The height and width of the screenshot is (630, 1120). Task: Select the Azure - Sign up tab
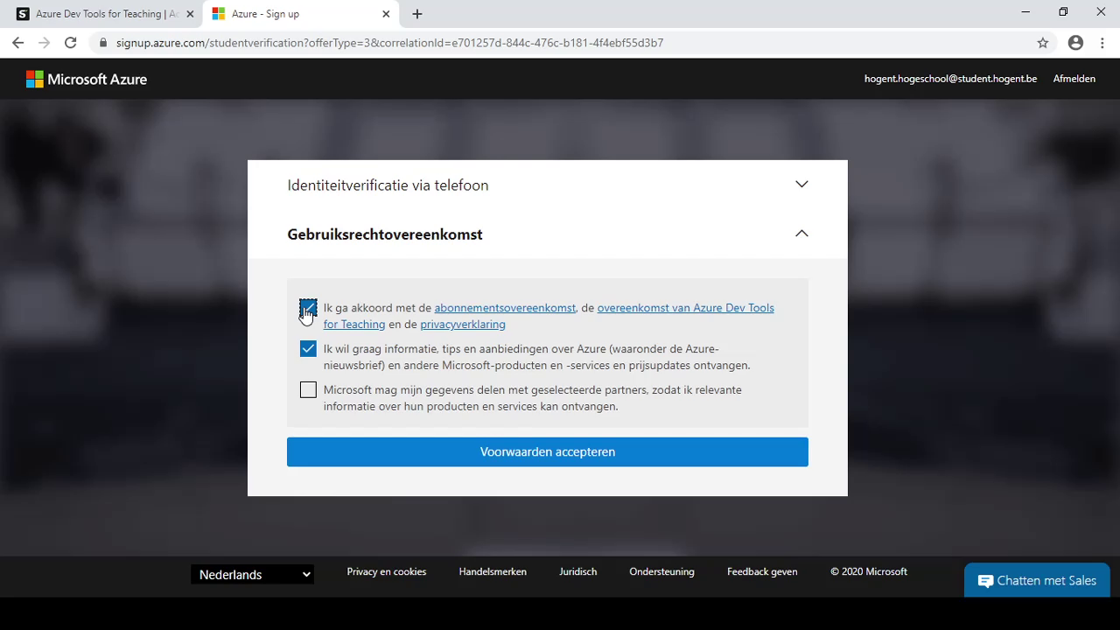point(300,14)
